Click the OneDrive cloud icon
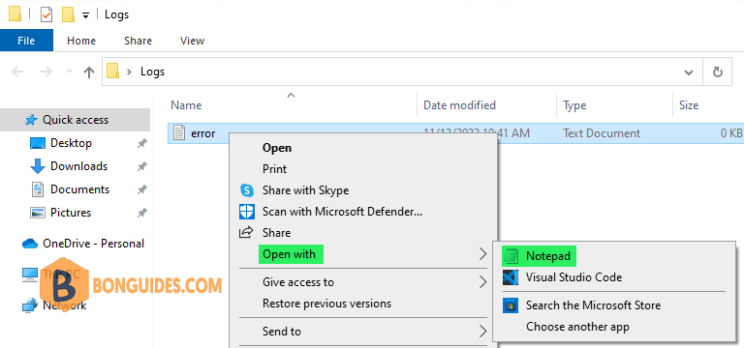 [x=29, y=244]
